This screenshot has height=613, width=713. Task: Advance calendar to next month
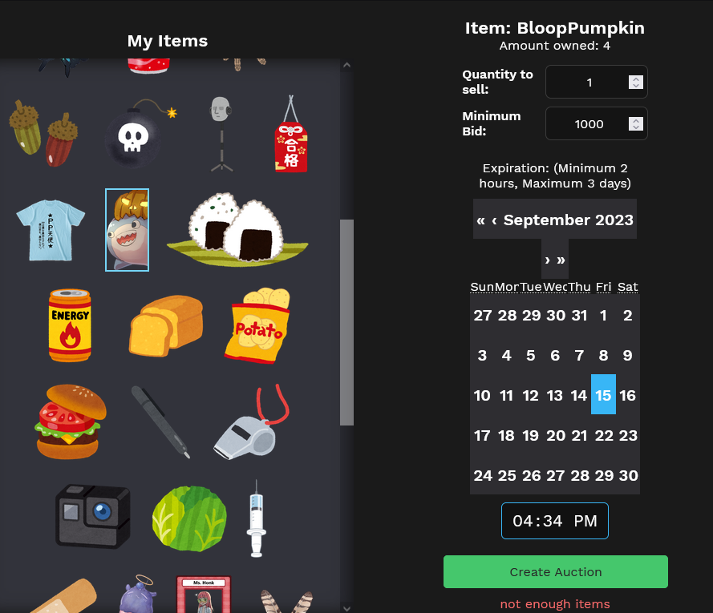tap(547, 260)
